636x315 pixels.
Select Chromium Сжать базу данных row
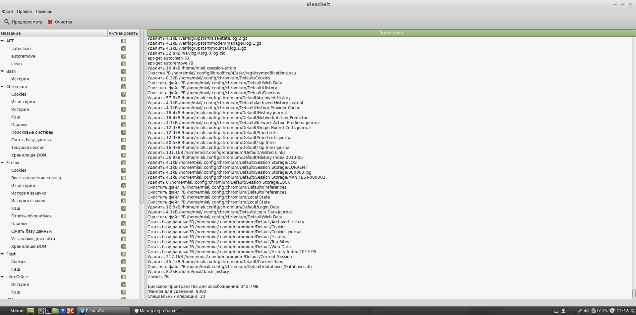70,140
